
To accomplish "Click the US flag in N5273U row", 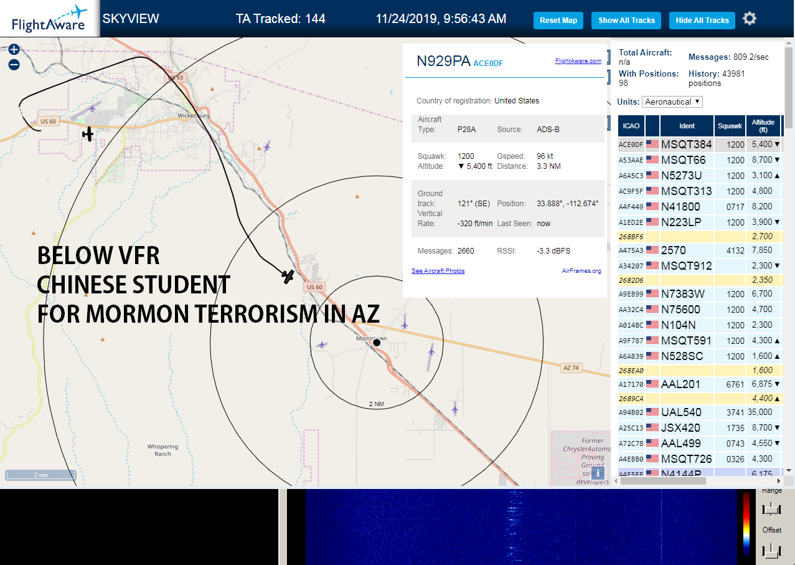I will coord(652,176).
